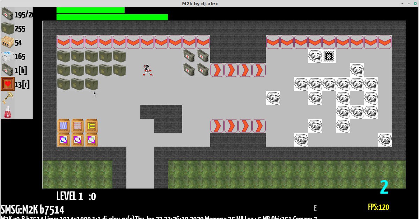Choose the medkit box icon labeled 1[h]
Viewport: 419px width, 219px height.
[x=7, y=70]
